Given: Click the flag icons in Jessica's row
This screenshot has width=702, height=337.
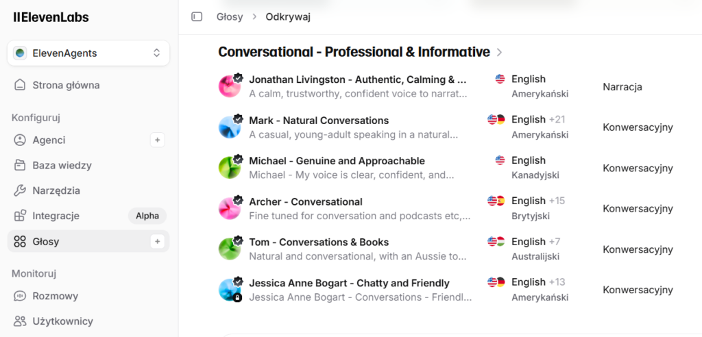Looking at the screenshot, I should (x=496, y=282).
